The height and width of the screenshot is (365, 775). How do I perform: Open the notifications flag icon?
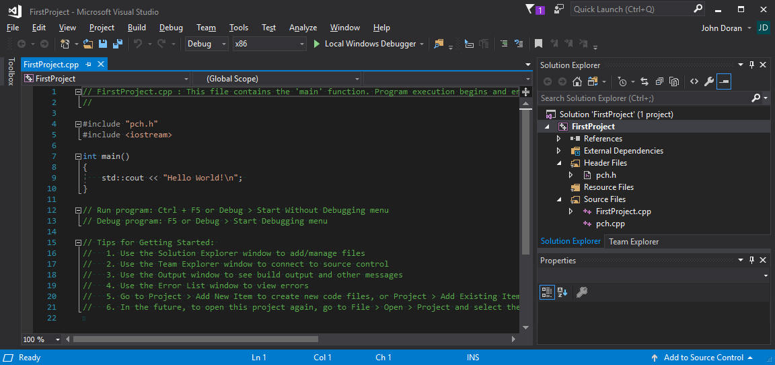[x=530, y=9]
